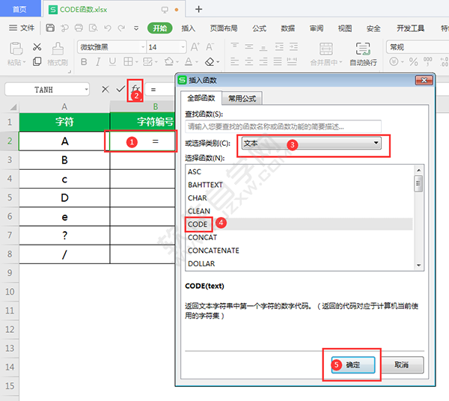
Task: Click the confirm checkmark in formula bar
Action: point(120,89)
